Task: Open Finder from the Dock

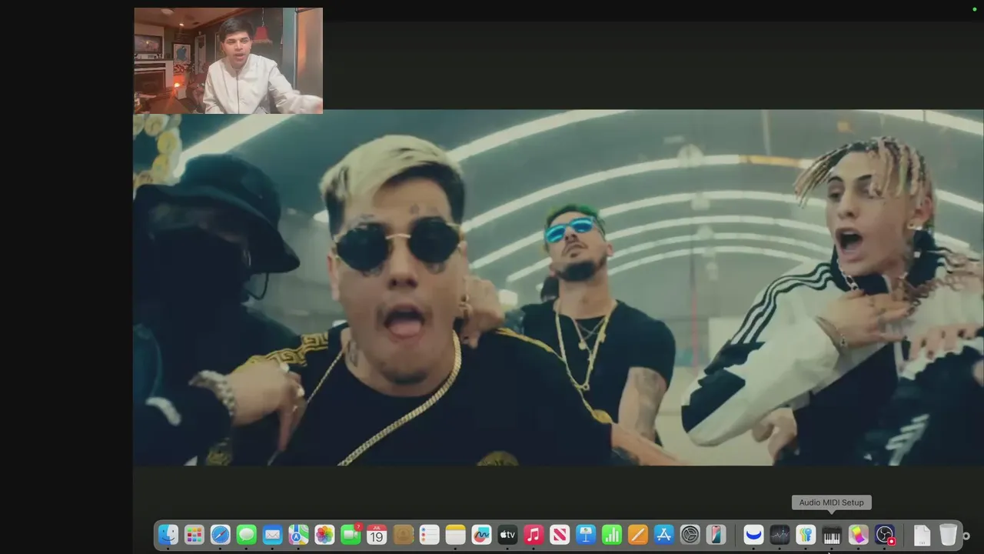Action: coord(168,535)
